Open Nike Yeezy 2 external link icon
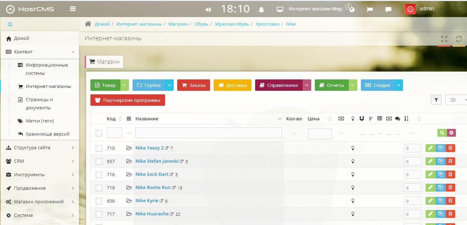 coord(167,148)
